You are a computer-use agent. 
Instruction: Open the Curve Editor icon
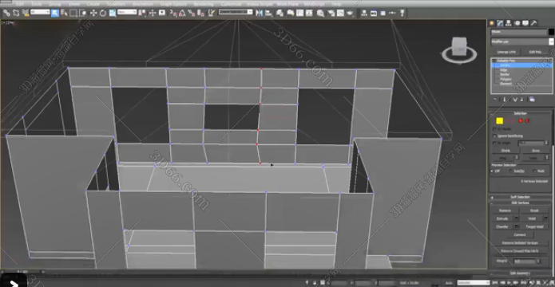[x=299, y=13]
